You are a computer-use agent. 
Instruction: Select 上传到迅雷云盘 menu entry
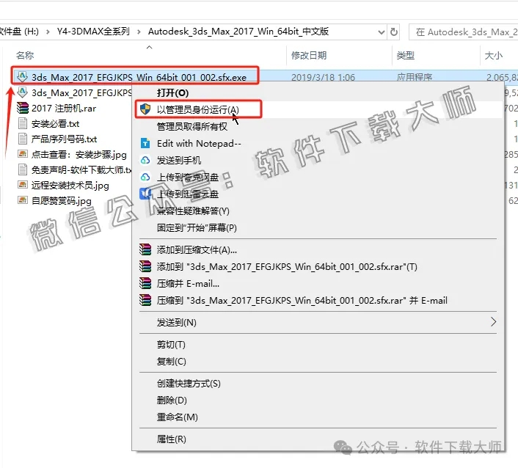(x=188, y=194)
